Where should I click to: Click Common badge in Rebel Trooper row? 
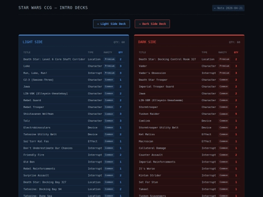109,107
